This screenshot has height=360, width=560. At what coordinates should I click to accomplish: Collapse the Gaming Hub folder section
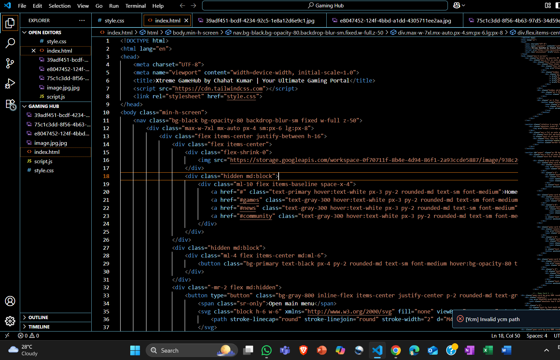[x=44, y=106]
